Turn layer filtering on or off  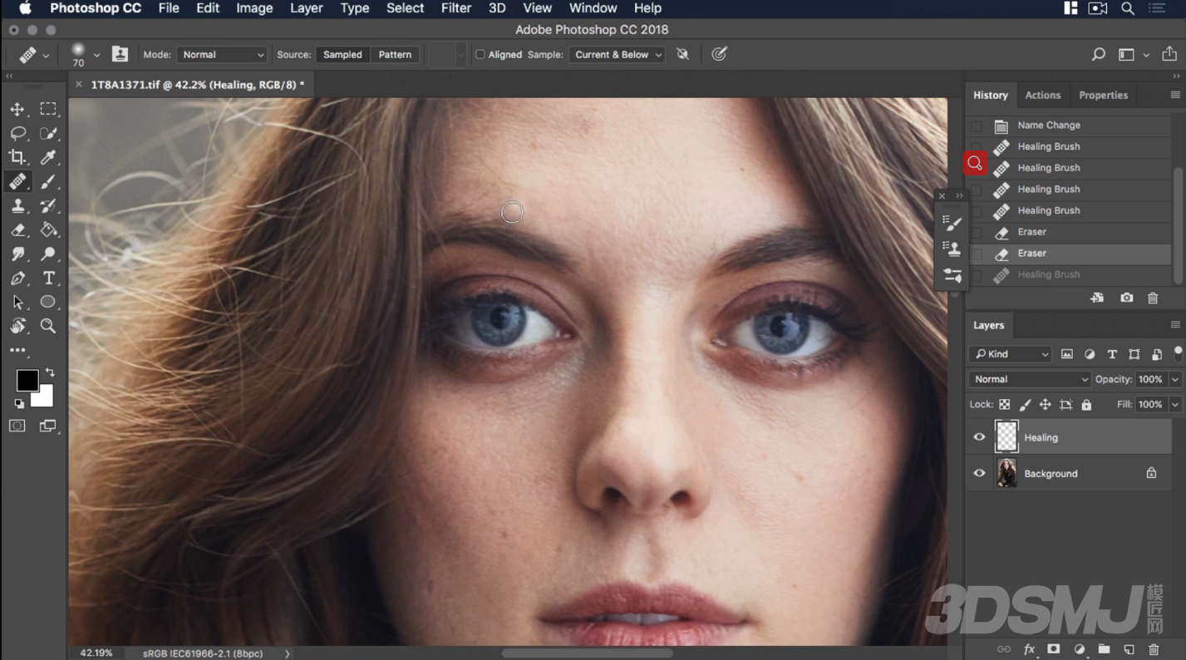tap(1178, 352)
